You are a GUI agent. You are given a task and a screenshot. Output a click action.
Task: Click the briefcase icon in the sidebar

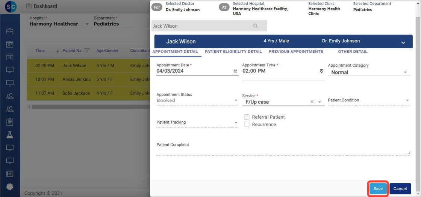click(10, 31)
